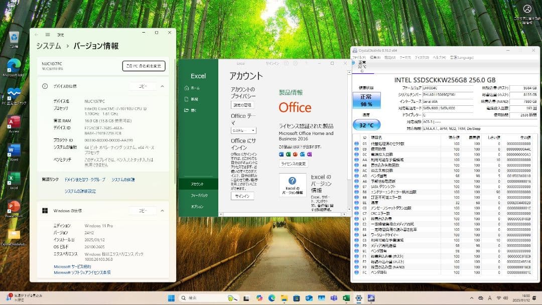Click the 32°C temperature indicator in CrystalDiskInfo
The height and width of the screenshot is (305, 542).
[x=366, y=124]
